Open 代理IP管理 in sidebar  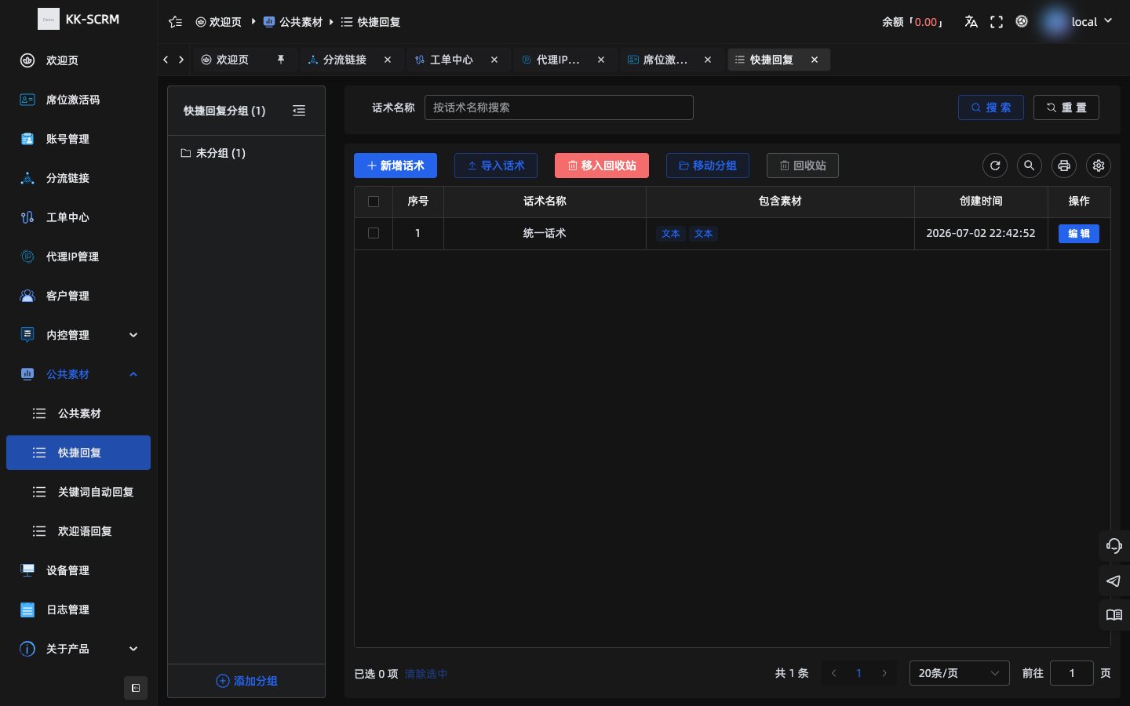click(78, 257)
